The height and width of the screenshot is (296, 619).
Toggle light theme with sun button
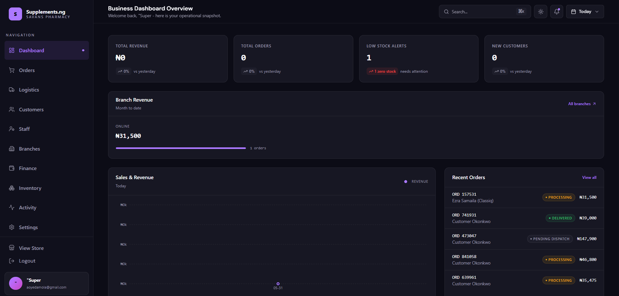tap(541, 11)
